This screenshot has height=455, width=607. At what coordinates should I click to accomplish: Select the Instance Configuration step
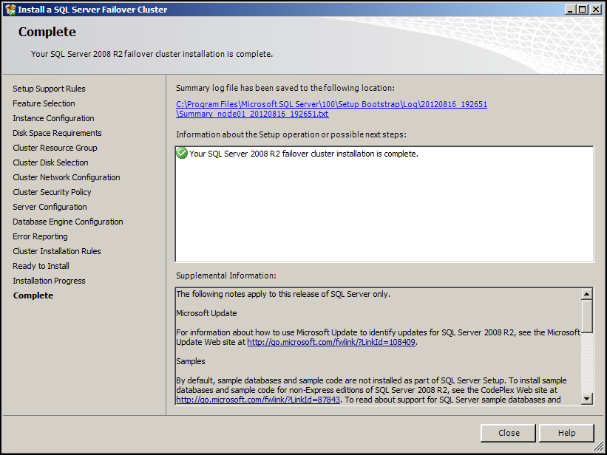point(53,118)
